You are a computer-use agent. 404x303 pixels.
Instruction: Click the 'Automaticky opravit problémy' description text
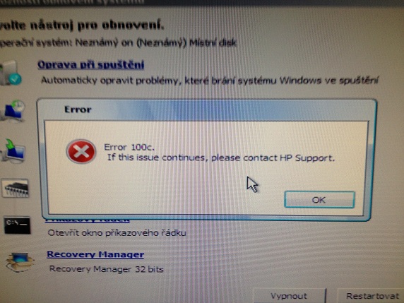click(209, 81)
